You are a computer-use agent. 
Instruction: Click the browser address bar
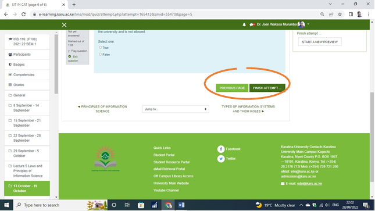pos(174,15)
